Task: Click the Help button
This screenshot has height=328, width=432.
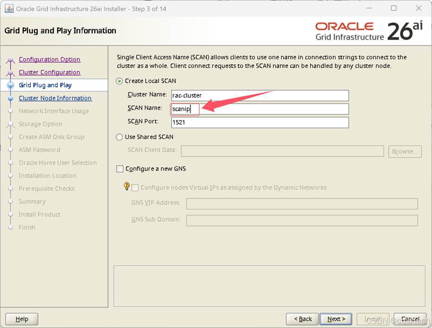Action: click(x=22, y=319)
